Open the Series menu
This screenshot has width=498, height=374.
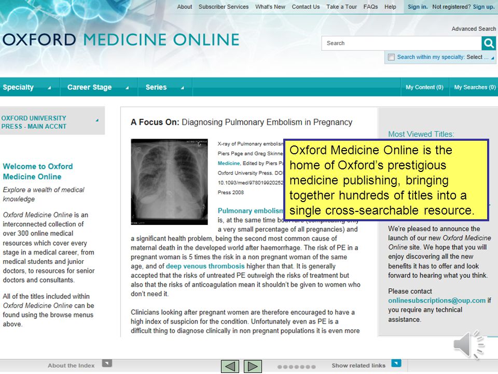[x=165, y=87]
